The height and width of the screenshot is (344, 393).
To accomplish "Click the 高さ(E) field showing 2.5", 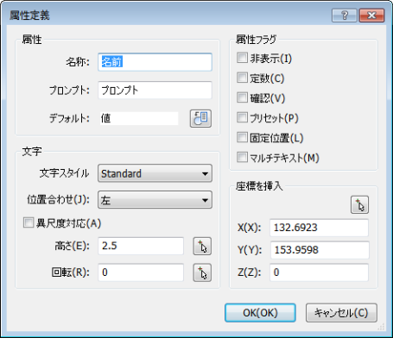I will (x=141, y=246).
